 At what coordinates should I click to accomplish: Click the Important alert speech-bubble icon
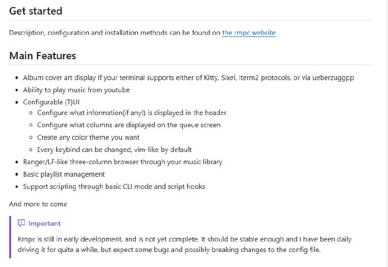21,223
